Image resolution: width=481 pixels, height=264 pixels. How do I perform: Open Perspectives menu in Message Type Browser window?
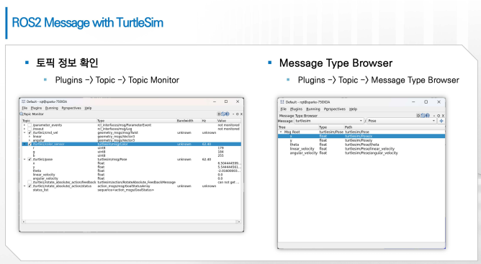tap(335, 109)
